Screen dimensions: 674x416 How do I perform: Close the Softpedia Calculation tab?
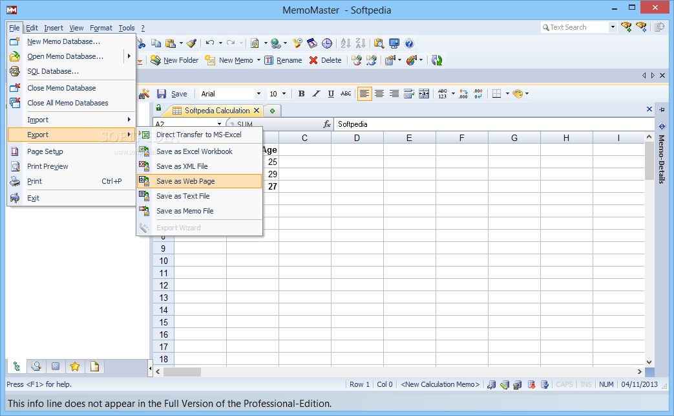click(257, 111)
